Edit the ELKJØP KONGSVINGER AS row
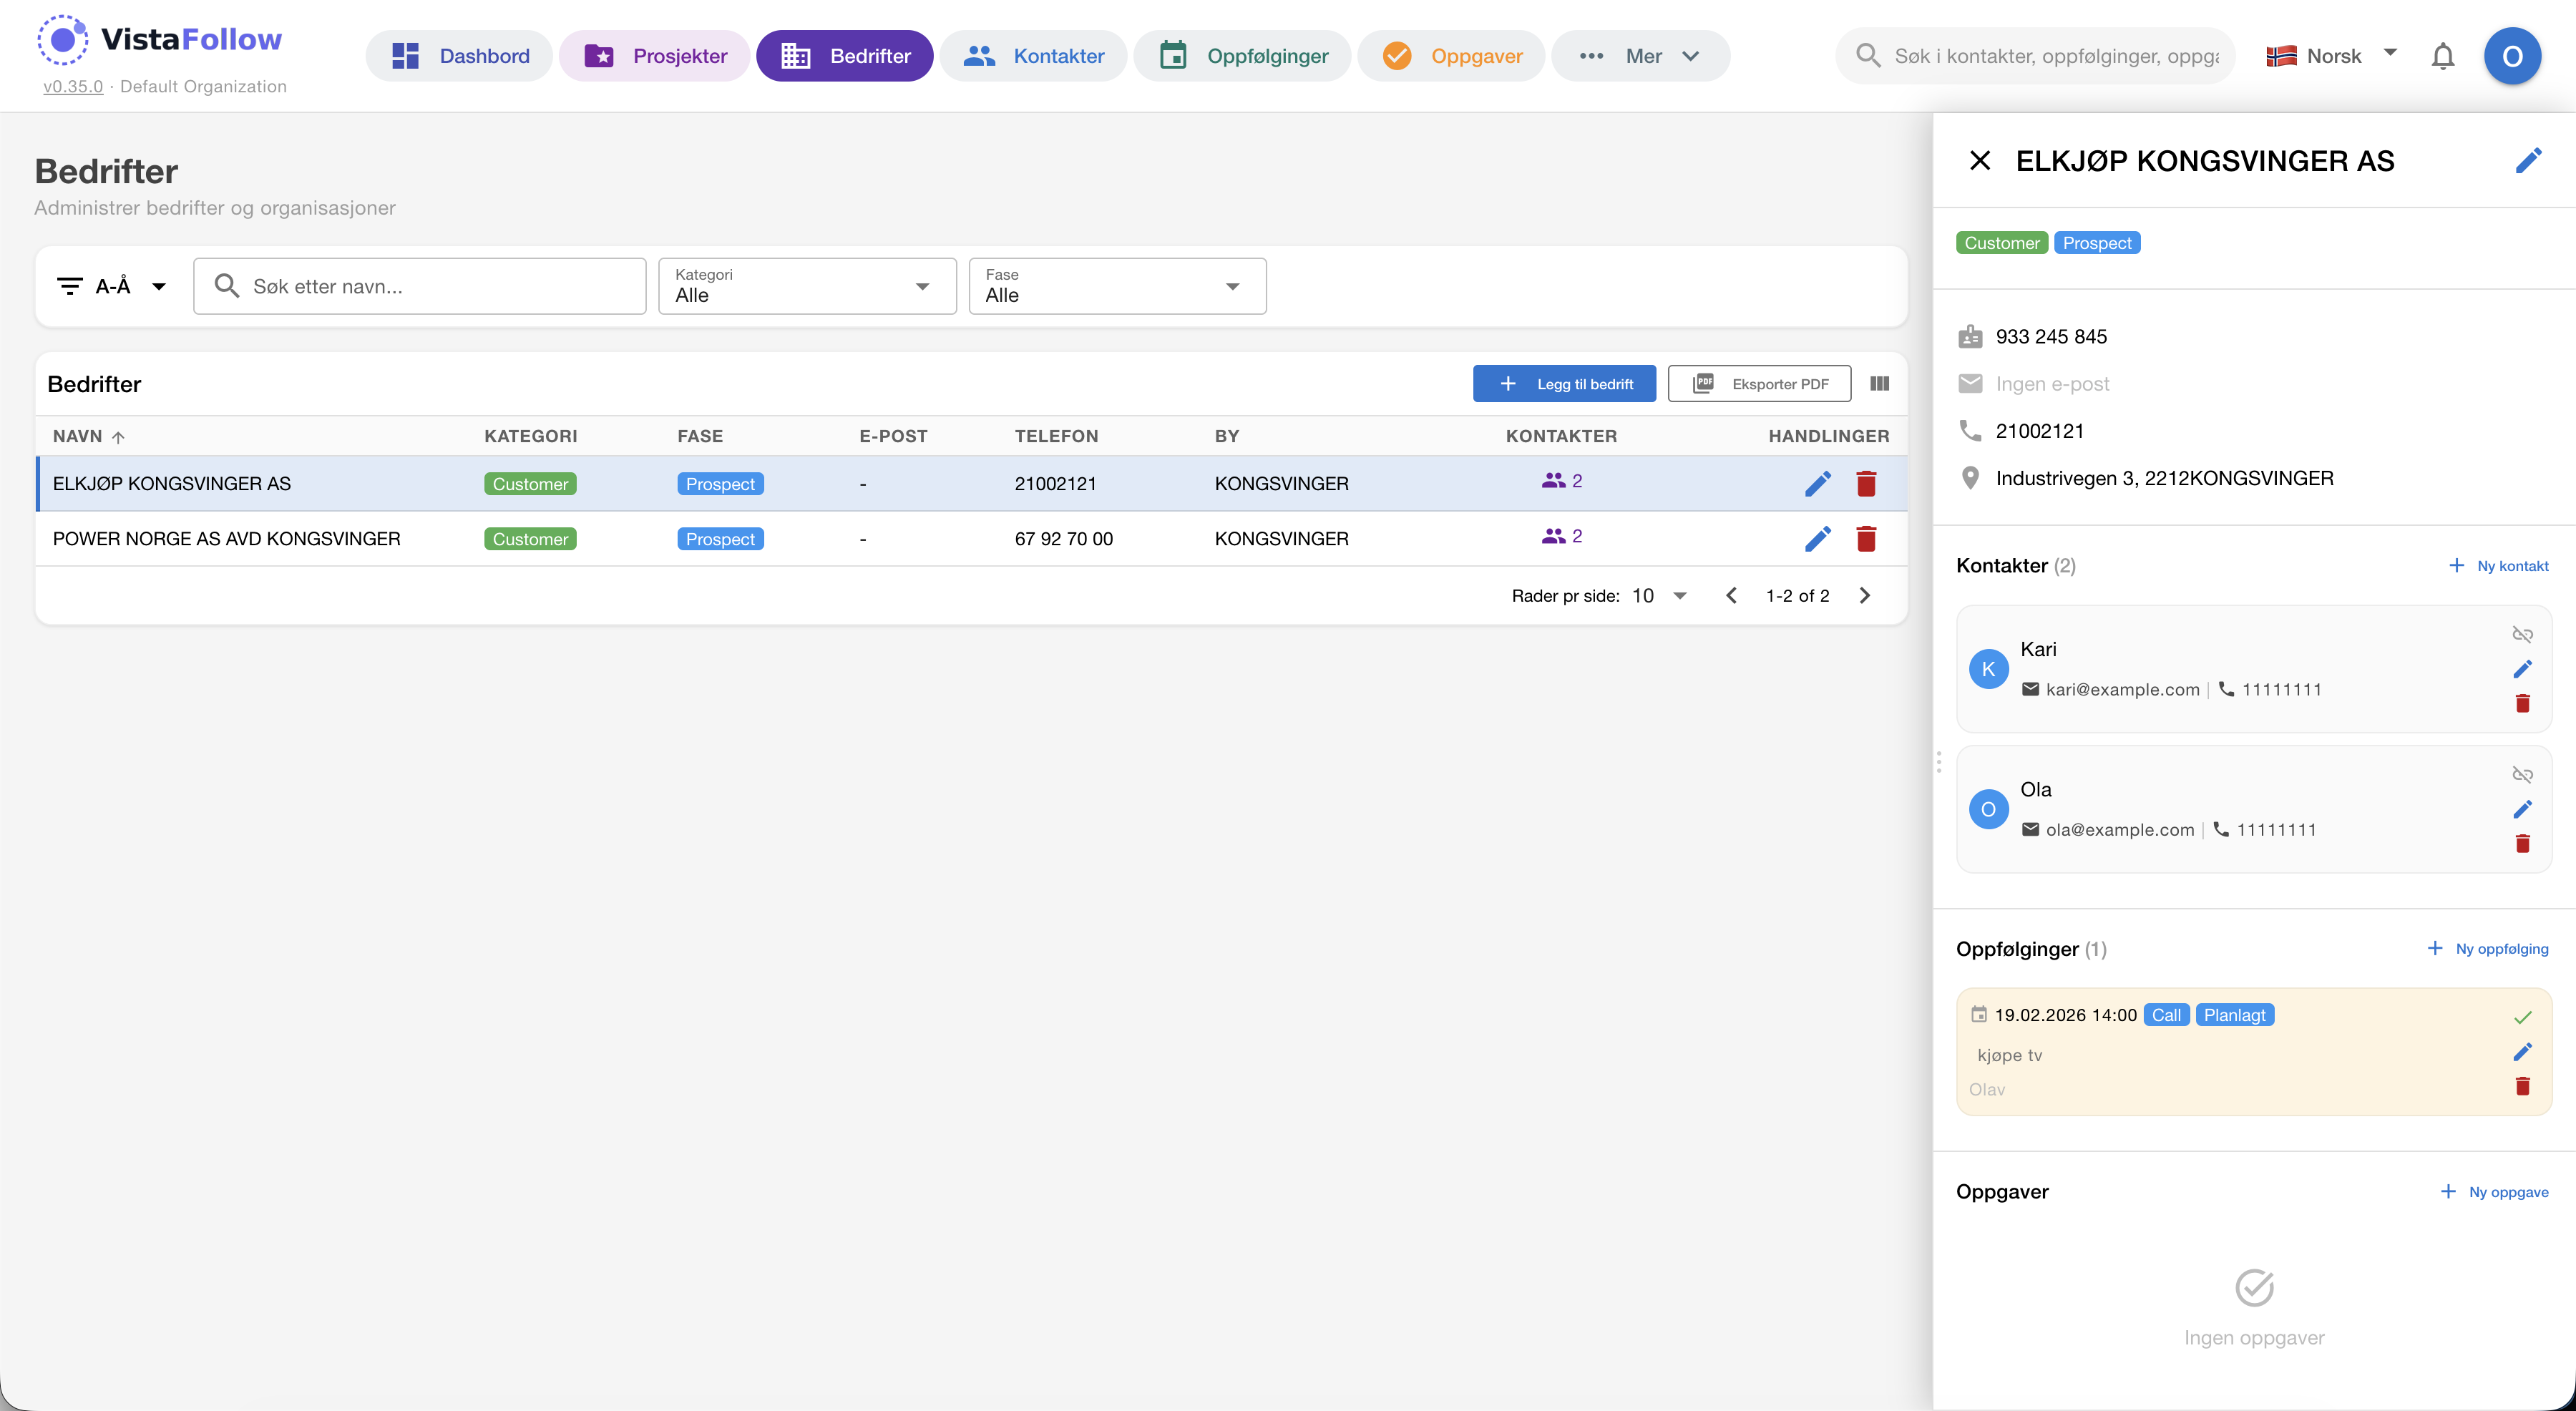2576x1411 pixels. [1817, 484]
